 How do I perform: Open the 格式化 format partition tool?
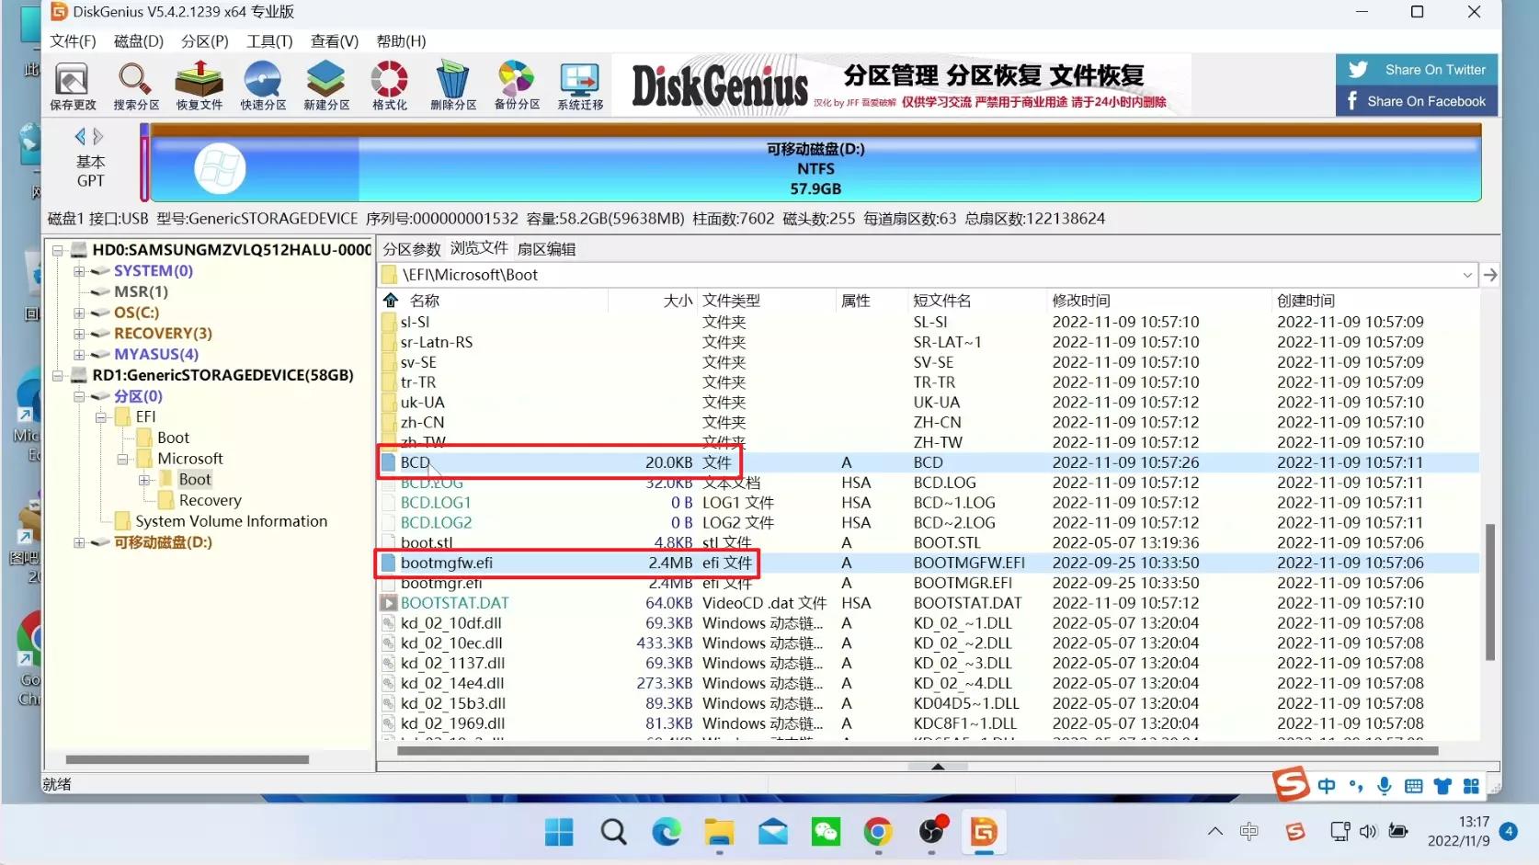click(389, 85)
